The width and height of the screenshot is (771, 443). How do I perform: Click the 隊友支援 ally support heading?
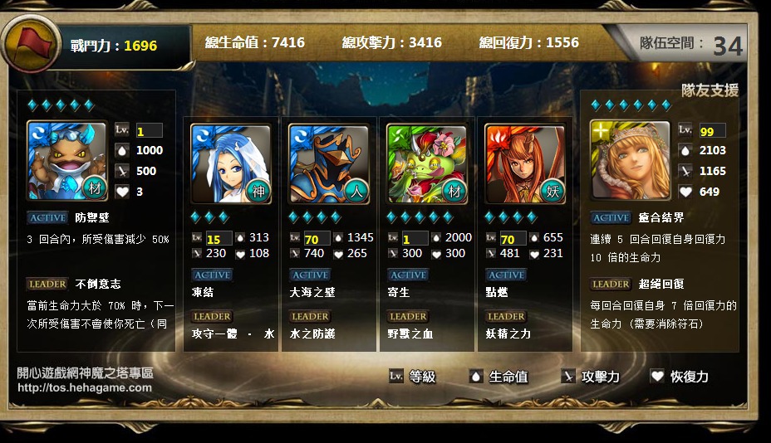coord(710,90)
